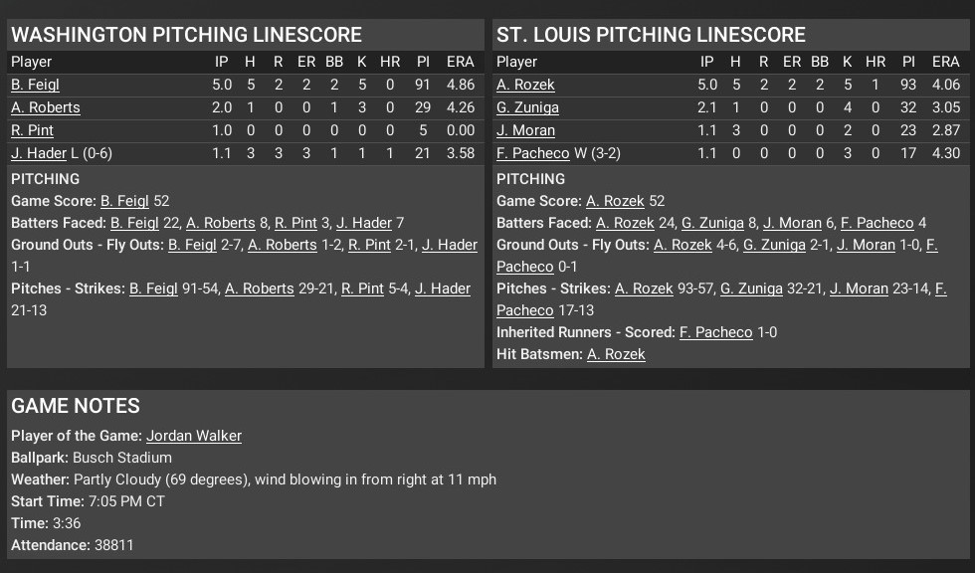Click the ERA column header in Washington table
The width and height of the screenshot is (975, 573).
click(460, 62)
